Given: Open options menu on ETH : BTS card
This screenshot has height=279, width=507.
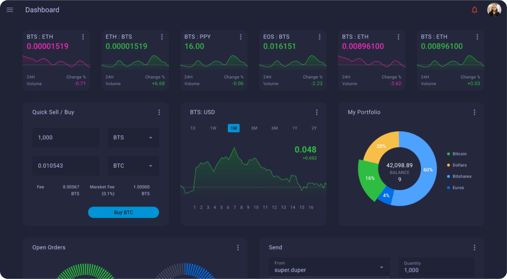Looking at the screenshot, I should pyautogui.click(x=162, y=37).
